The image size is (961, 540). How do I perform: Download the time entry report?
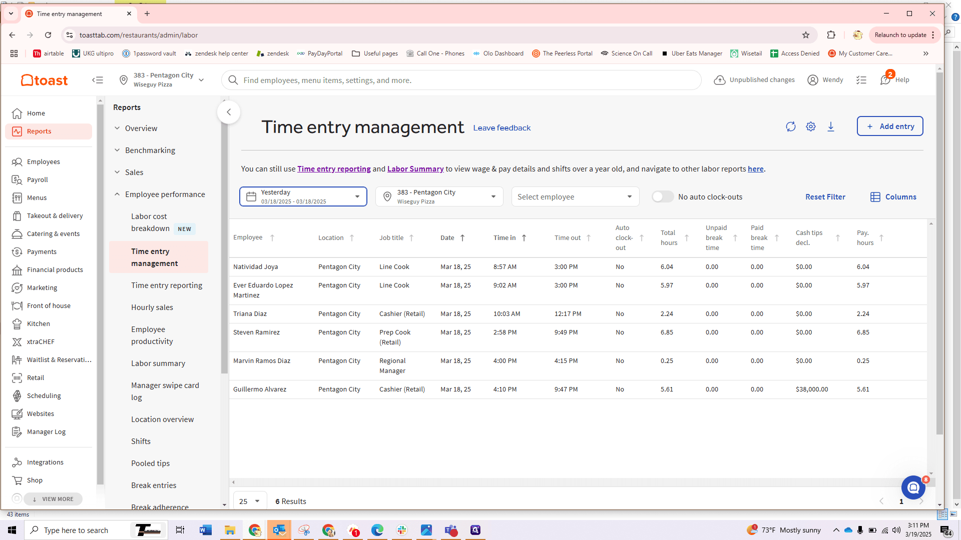pos(831,126)
